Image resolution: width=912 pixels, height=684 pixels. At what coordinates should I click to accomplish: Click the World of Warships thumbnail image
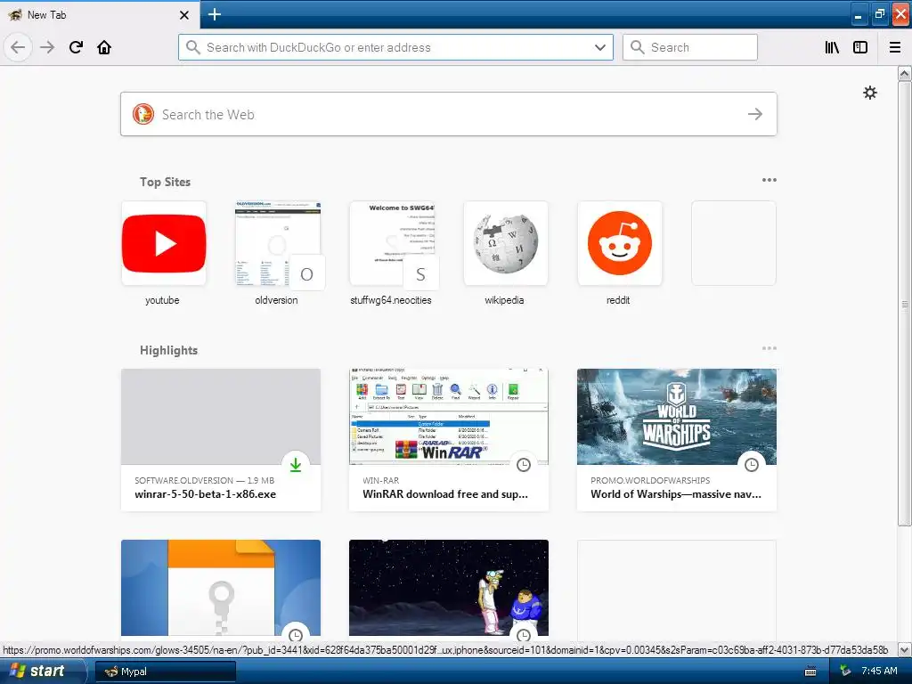click(x=677, y=417)
